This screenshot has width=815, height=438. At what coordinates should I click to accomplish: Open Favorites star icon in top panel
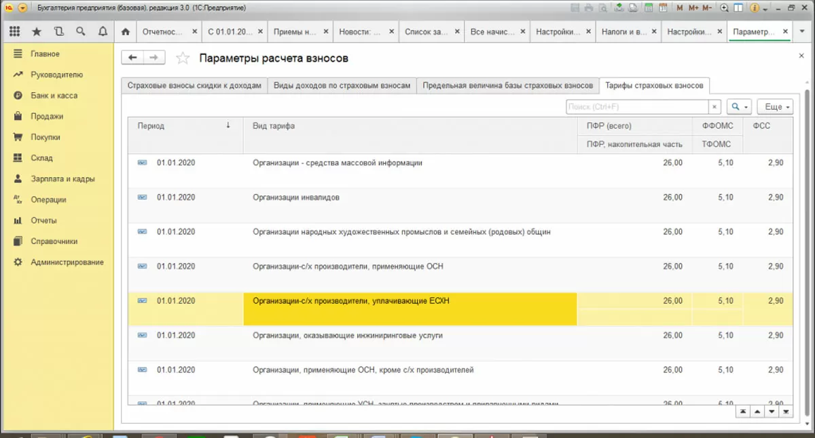point(37,31)
